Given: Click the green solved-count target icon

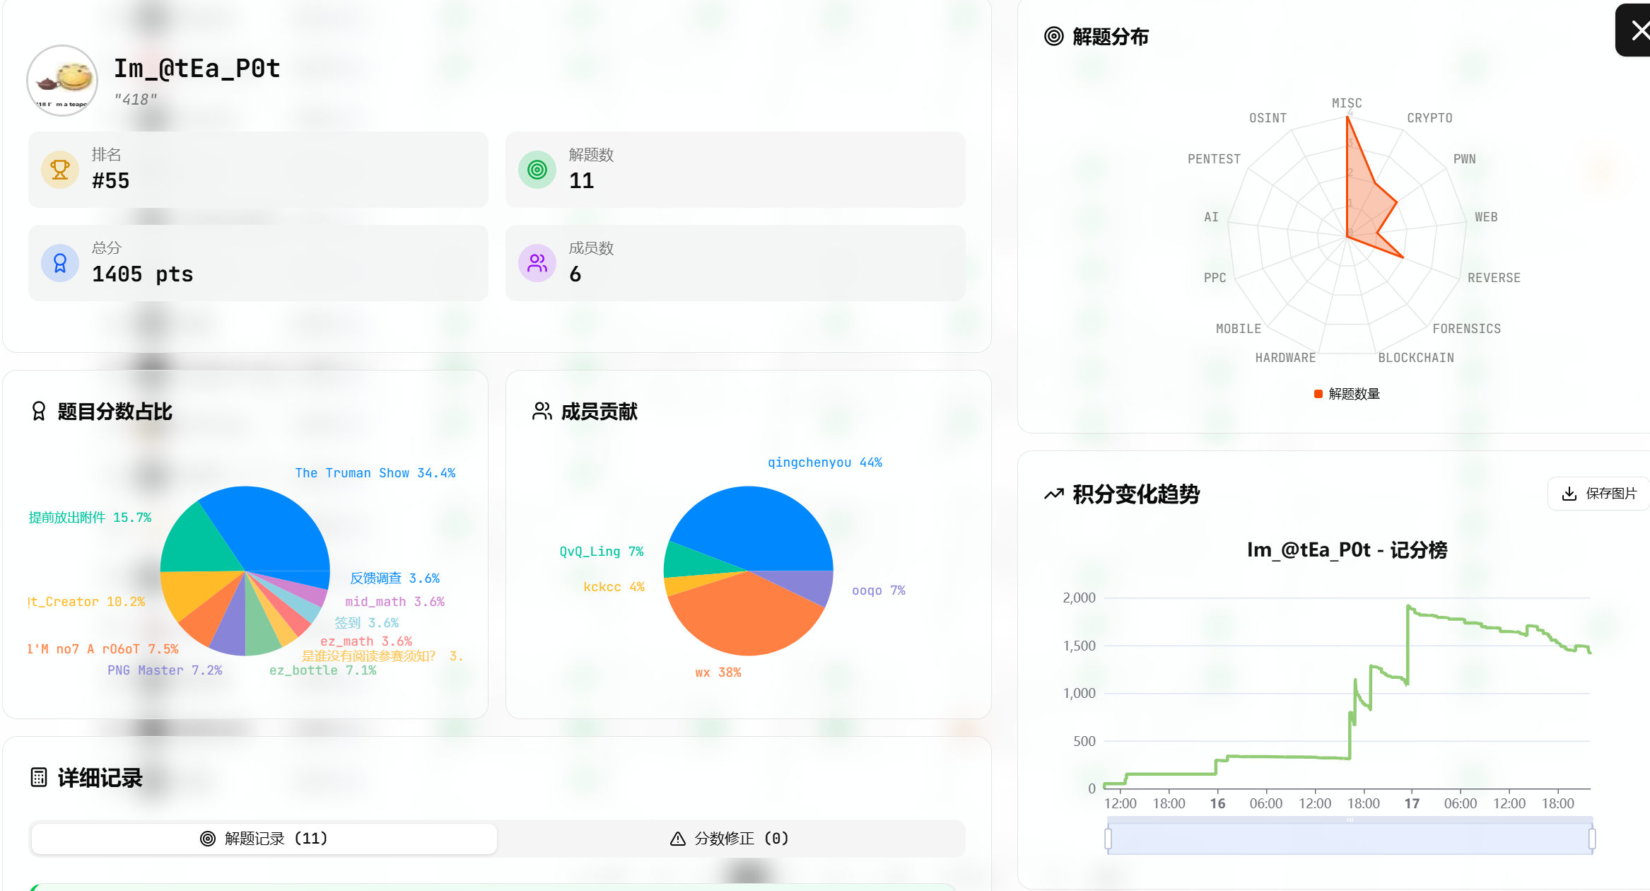Looking at the screenshot, I should [537, 170].
